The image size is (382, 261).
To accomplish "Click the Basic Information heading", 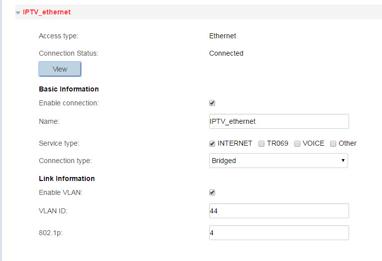I will (x=69, y=89).
